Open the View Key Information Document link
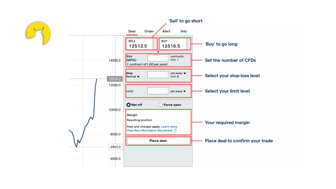The image size is (336, 189). 150,131
